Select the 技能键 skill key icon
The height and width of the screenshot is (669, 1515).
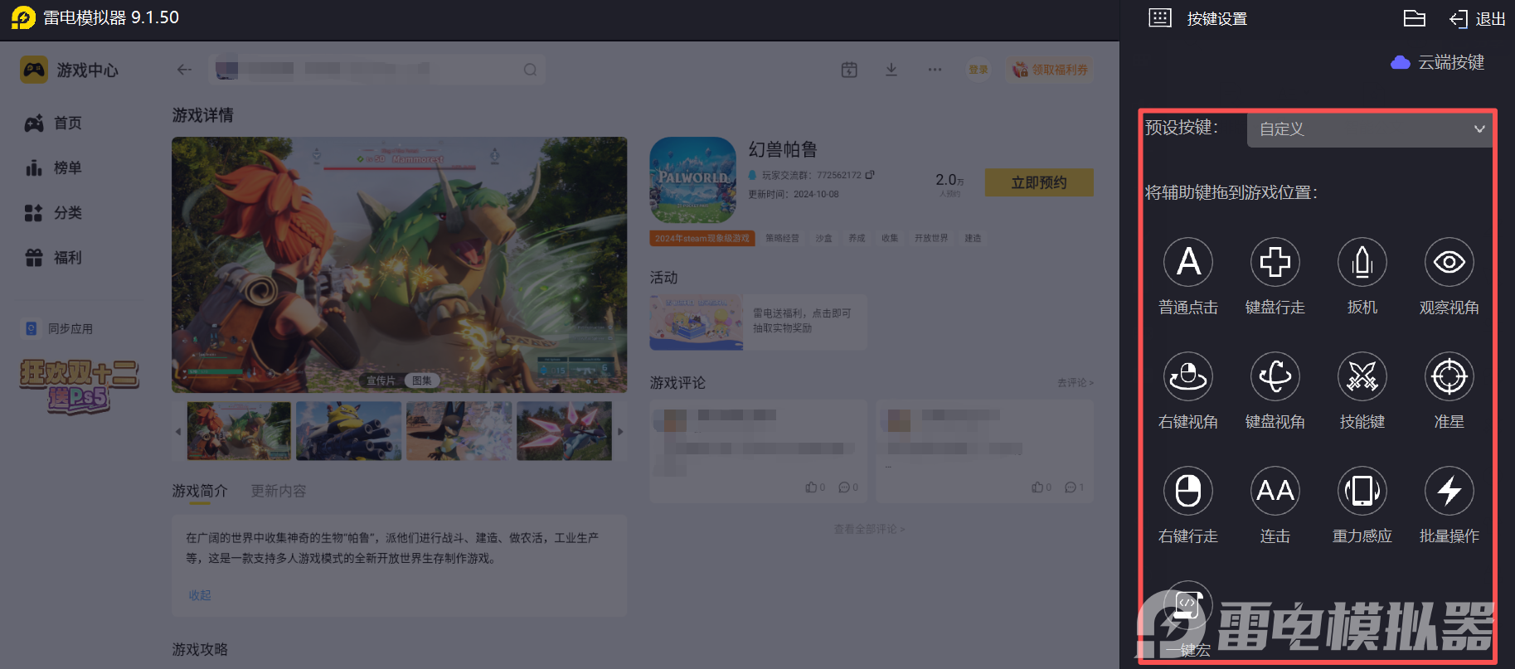pos(1362,377)
